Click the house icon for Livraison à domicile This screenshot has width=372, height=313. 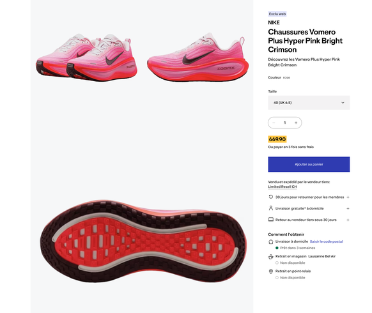(x=271, y=241)
